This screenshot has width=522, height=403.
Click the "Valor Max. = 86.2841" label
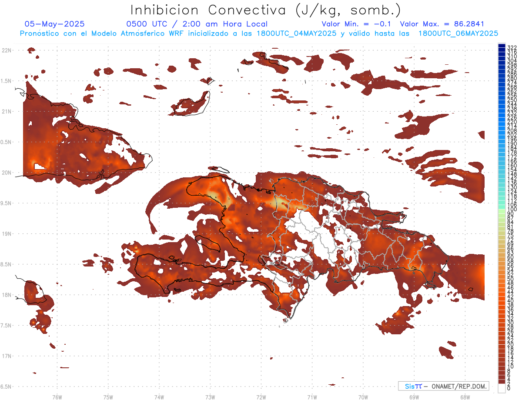pos(442,24)
